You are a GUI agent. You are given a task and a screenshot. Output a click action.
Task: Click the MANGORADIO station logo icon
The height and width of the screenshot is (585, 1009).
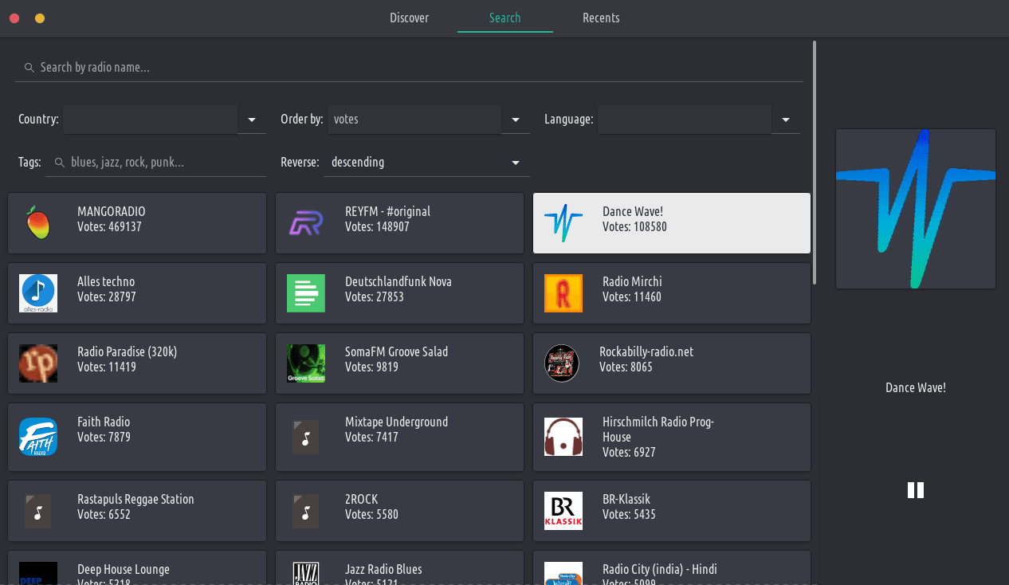(x=37, y=223)
